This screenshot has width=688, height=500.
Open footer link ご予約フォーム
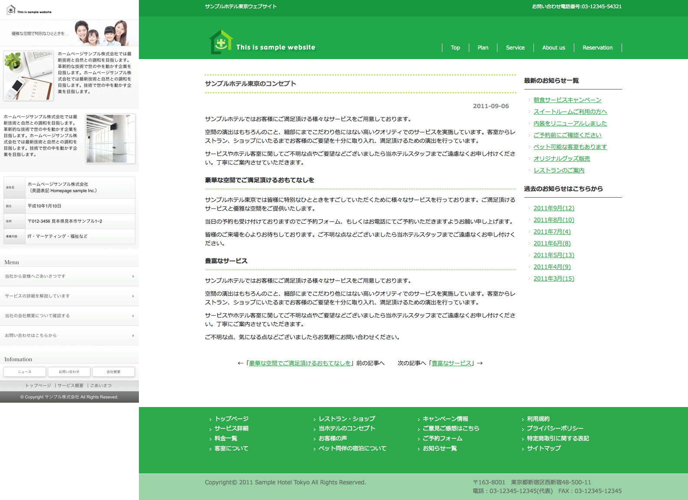[x=442, y=438]
